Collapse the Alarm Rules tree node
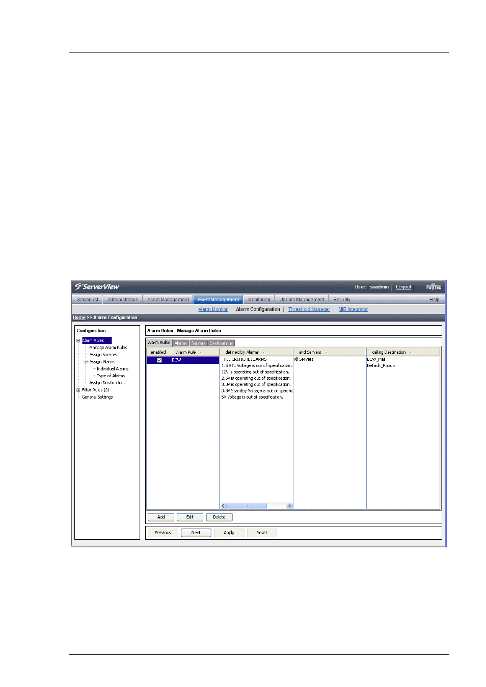The height and width of the screenshot is (687, 486). coord(78,340)
